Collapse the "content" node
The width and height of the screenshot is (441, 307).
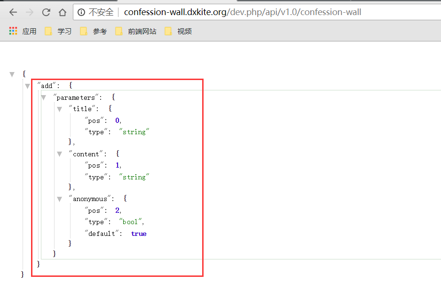(x=60, y=154)
